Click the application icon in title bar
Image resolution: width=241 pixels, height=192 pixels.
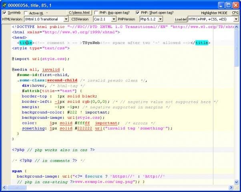point(4,5)
